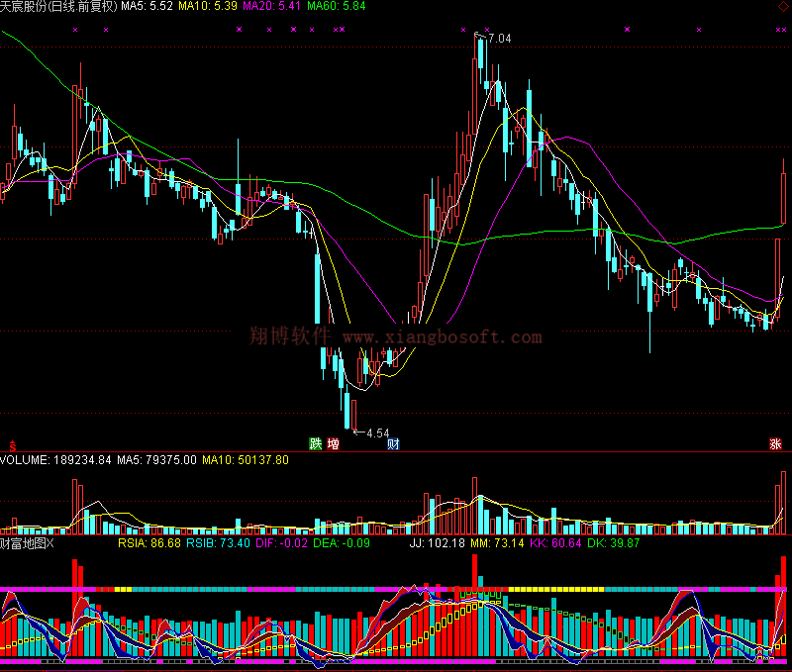Select the MA20: 5.41 indicator label
792x672 pixels.
coord(271,6)
